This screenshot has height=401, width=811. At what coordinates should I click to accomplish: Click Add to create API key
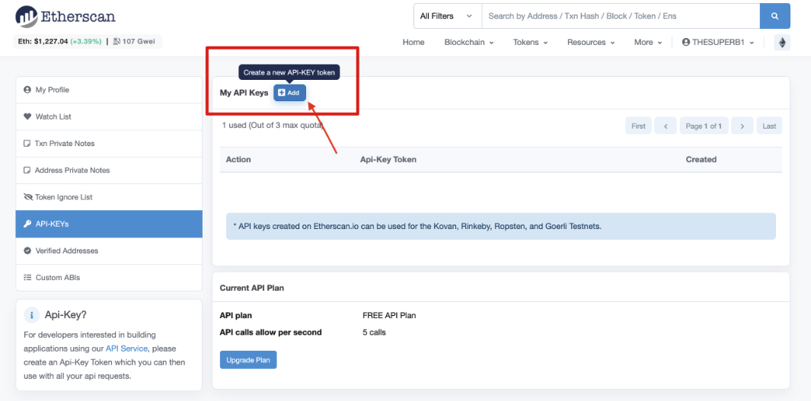click(289, 93)
